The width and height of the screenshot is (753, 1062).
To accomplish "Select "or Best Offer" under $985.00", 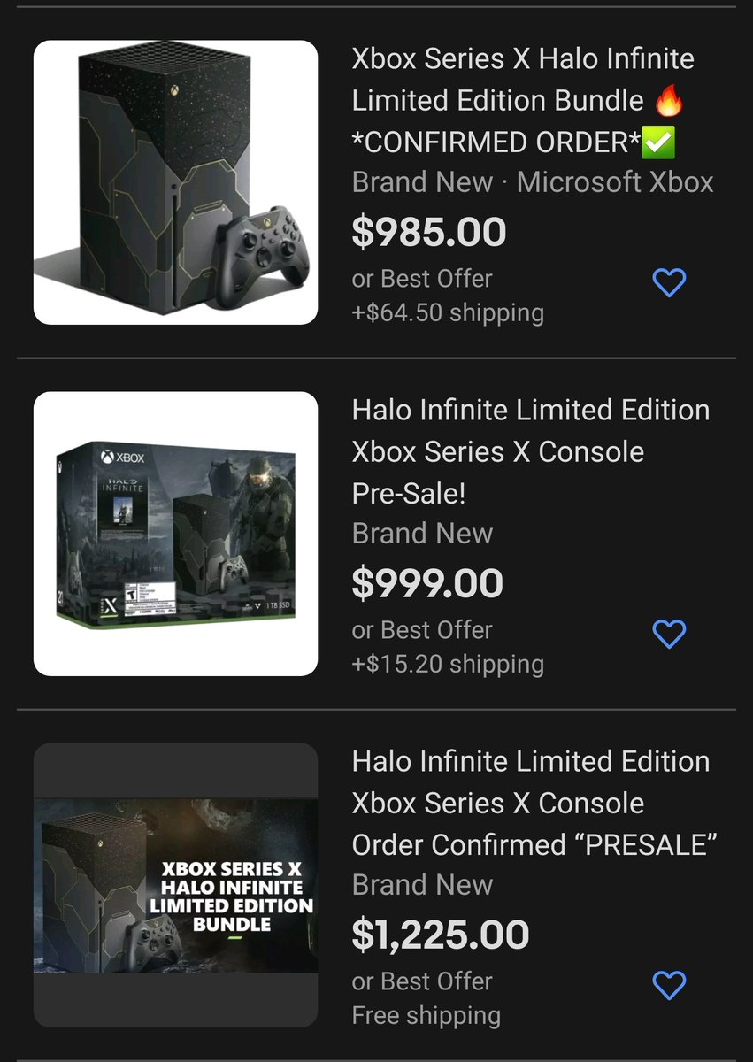I will (x=422, y=278).
